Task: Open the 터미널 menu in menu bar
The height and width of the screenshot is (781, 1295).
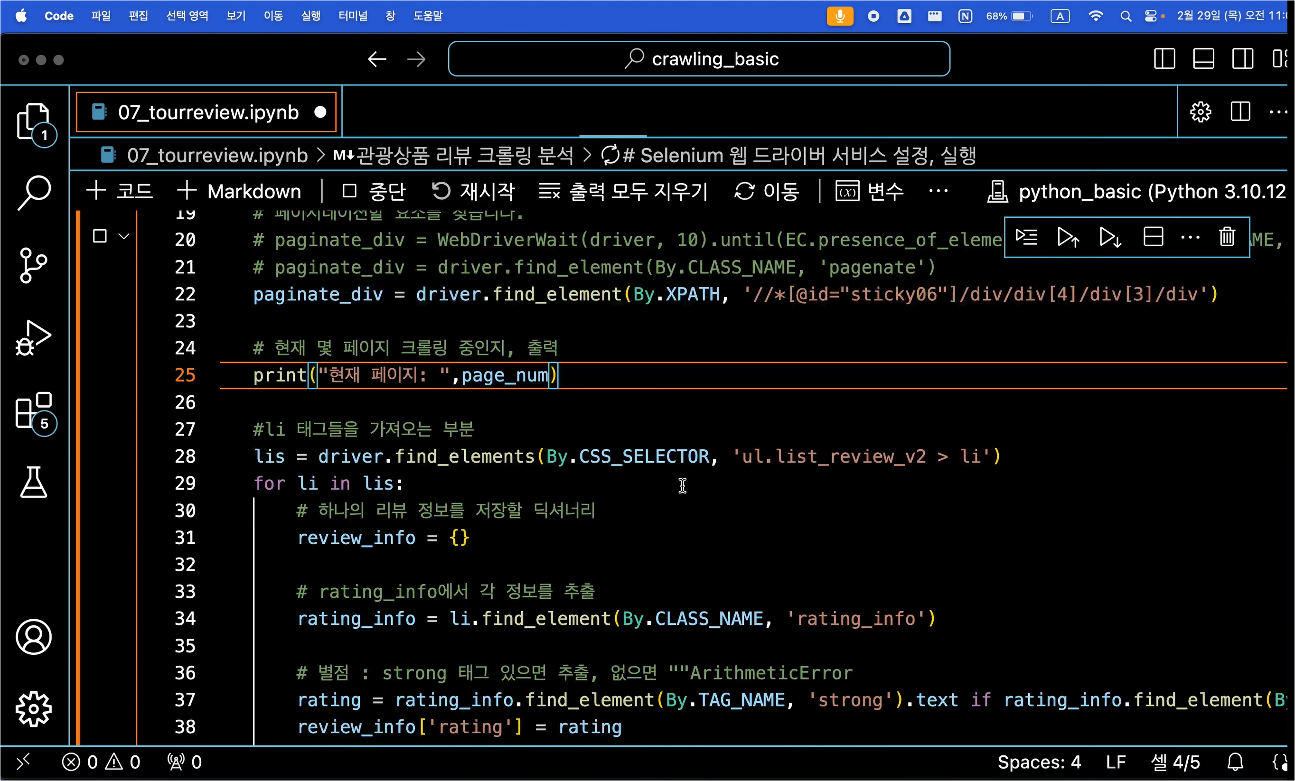Action: click(x=353, y=16)
